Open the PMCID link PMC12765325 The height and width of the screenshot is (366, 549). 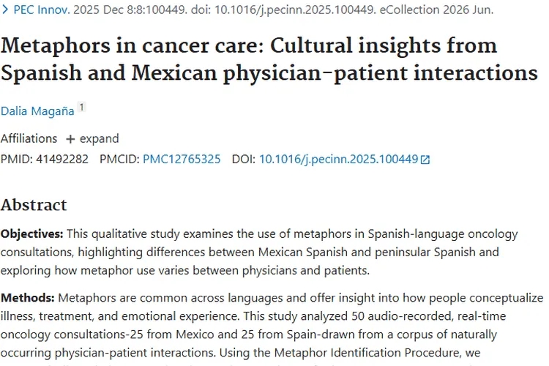click(x=182, y=159)
